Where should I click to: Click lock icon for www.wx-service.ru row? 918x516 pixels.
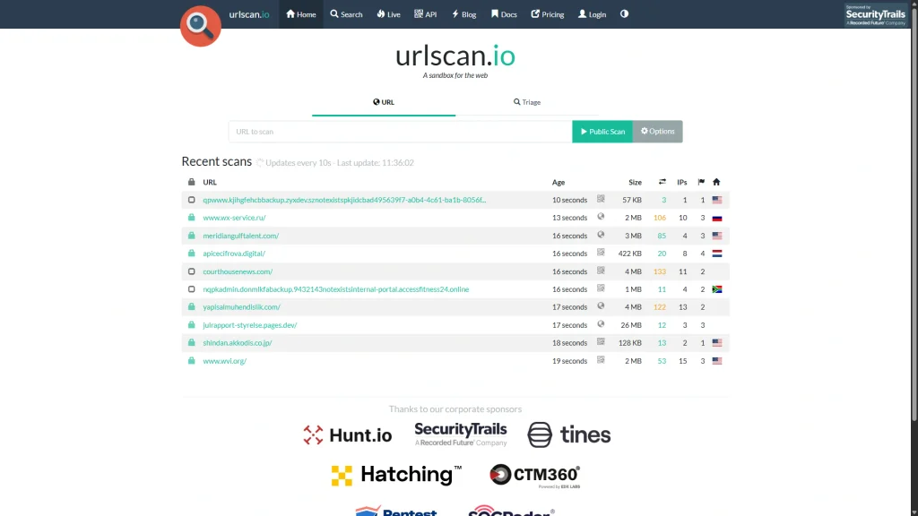[192, 217]
